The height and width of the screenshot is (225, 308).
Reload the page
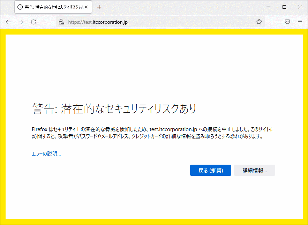pos(33,22)
